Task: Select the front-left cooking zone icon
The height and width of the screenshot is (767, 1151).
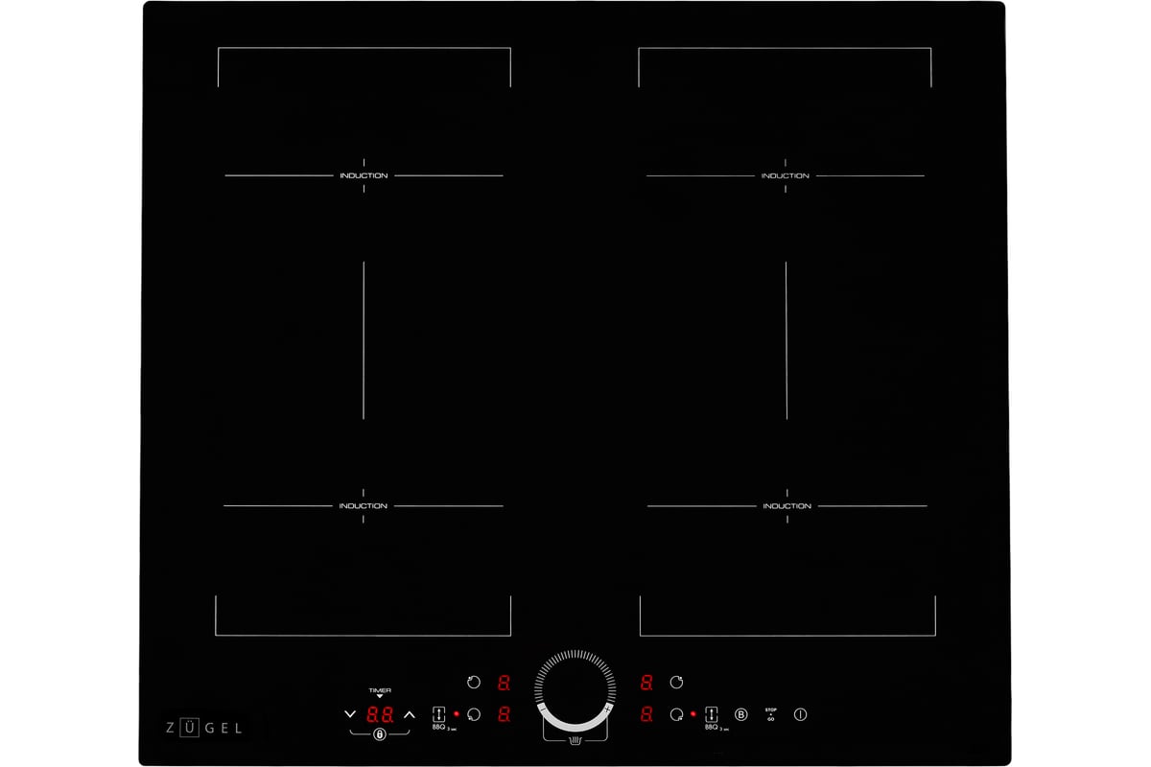Action: 473,714
